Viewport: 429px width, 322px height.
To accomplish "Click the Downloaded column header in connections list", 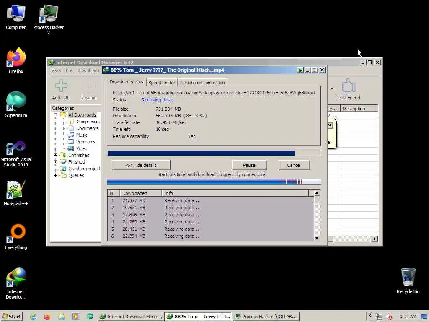I will pos(141,193).
